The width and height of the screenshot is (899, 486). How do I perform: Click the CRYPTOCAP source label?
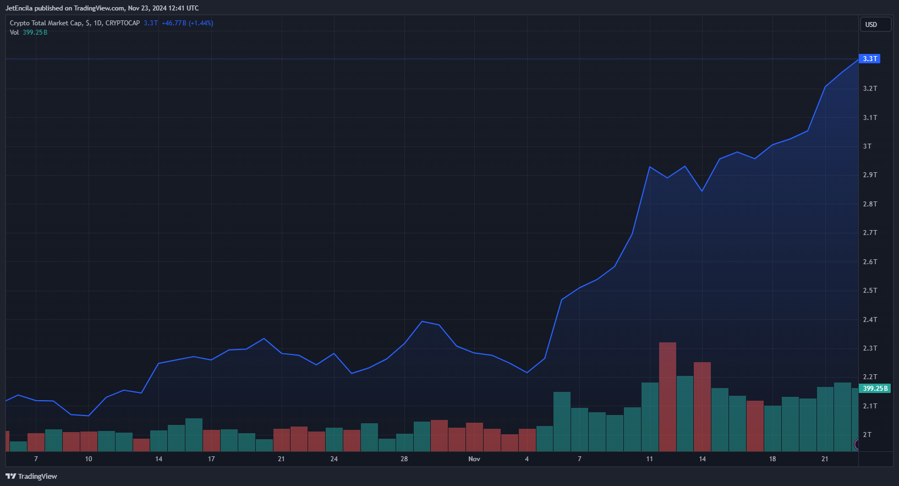click(123, 23)
